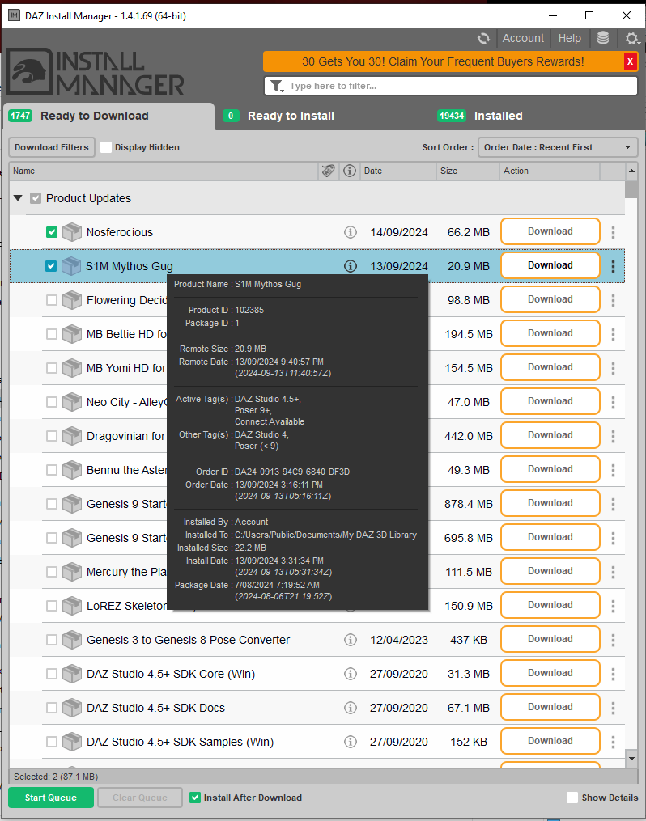
Task: Toggle the Product Updates group checkbox
Action: pos(35,198)
